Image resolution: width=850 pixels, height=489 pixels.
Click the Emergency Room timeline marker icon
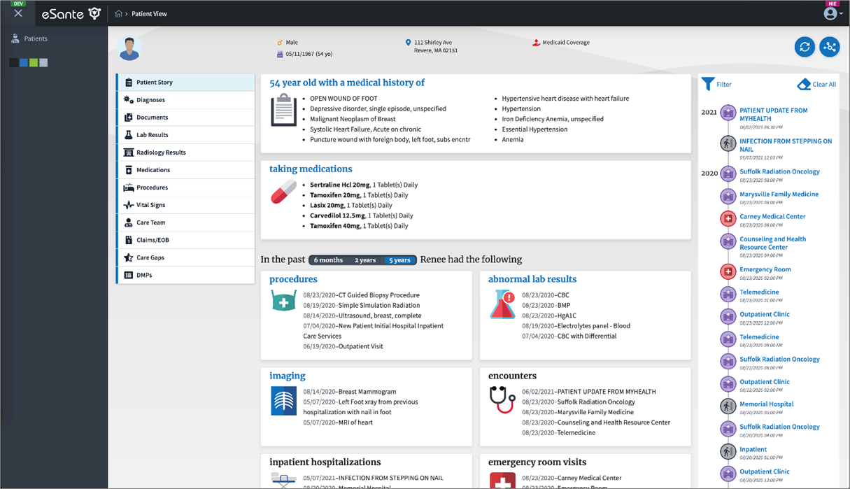coord(728,271)
